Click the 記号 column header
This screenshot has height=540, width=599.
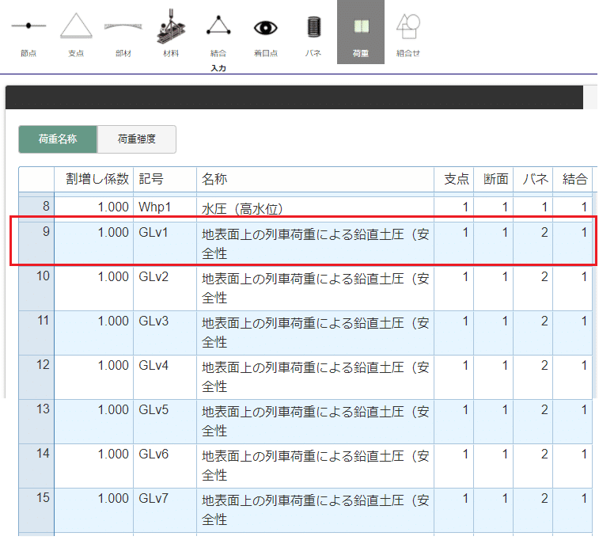[165, 179]
